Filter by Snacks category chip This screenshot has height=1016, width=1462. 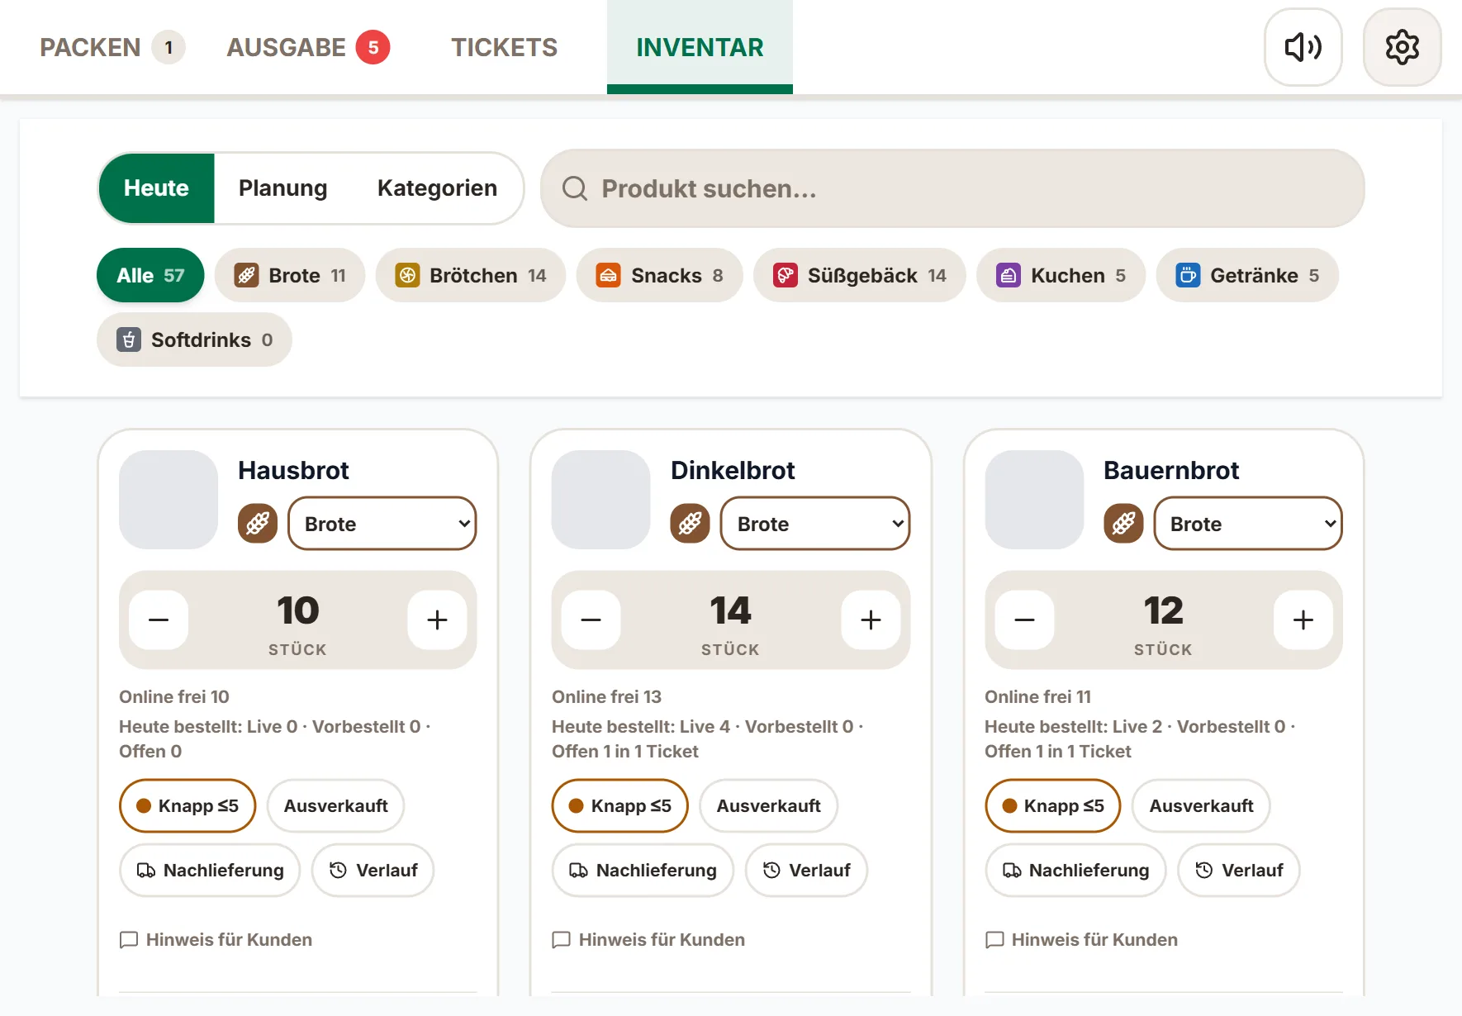point(659,275)
